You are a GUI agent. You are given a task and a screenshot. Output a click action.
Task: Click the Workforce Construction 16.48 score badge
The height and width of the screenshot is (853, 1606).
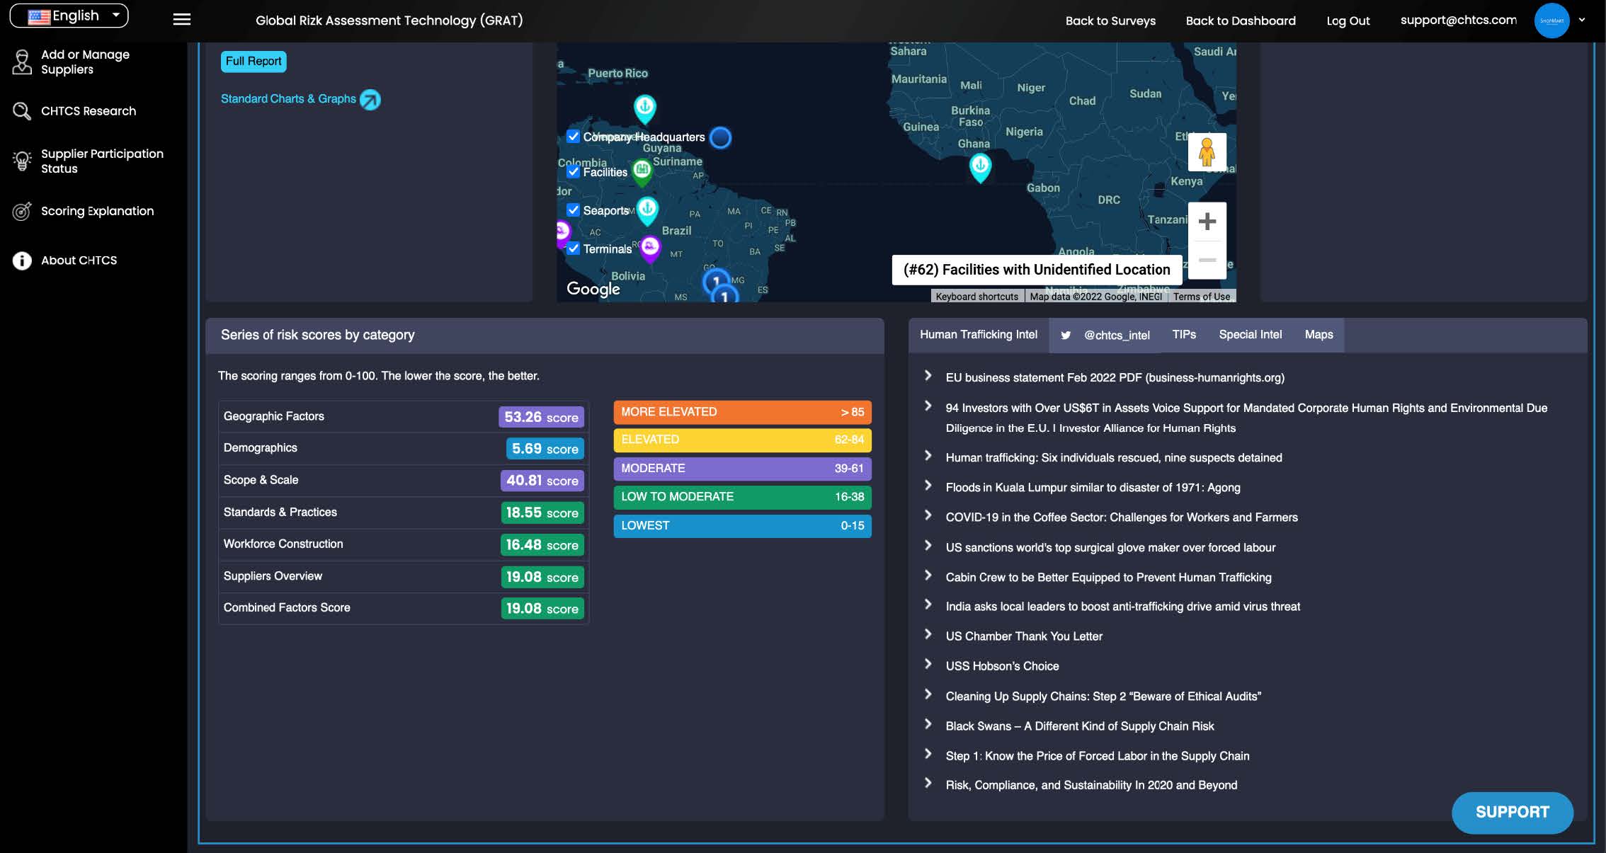point(542,545)
